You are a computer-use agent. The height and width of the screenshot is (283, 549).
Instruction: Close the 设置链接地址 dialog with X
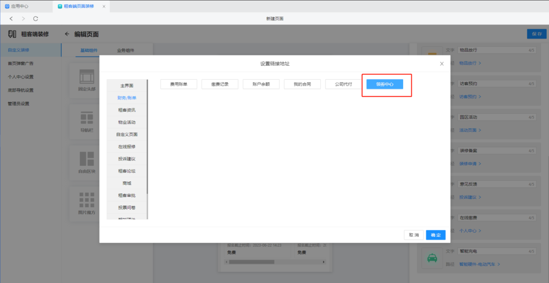(x=442, y=64)
